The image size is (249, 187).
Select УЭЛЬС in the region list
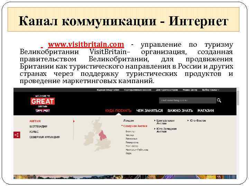point(34,132)
